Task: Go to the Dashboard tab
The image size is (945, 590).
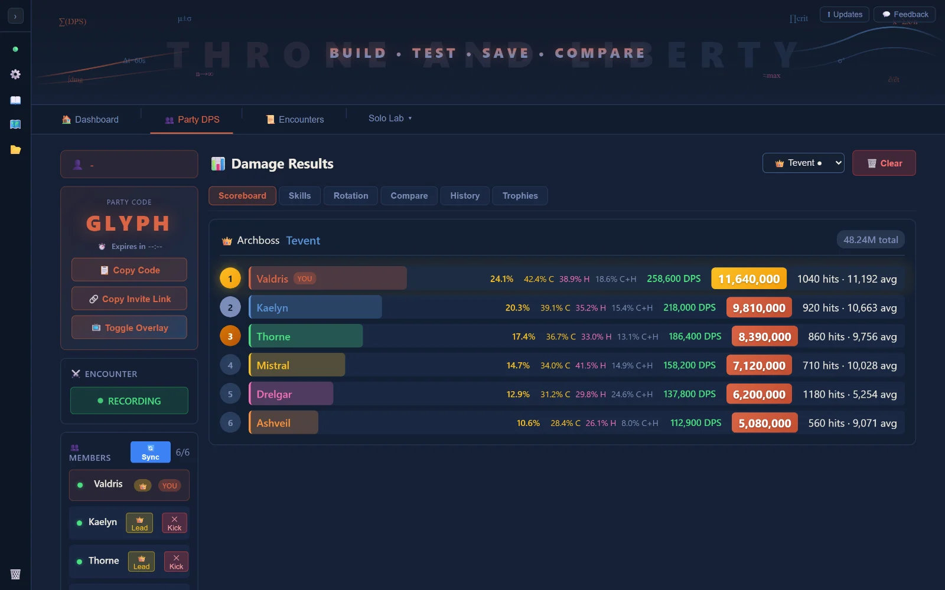Action: (90, 119)
